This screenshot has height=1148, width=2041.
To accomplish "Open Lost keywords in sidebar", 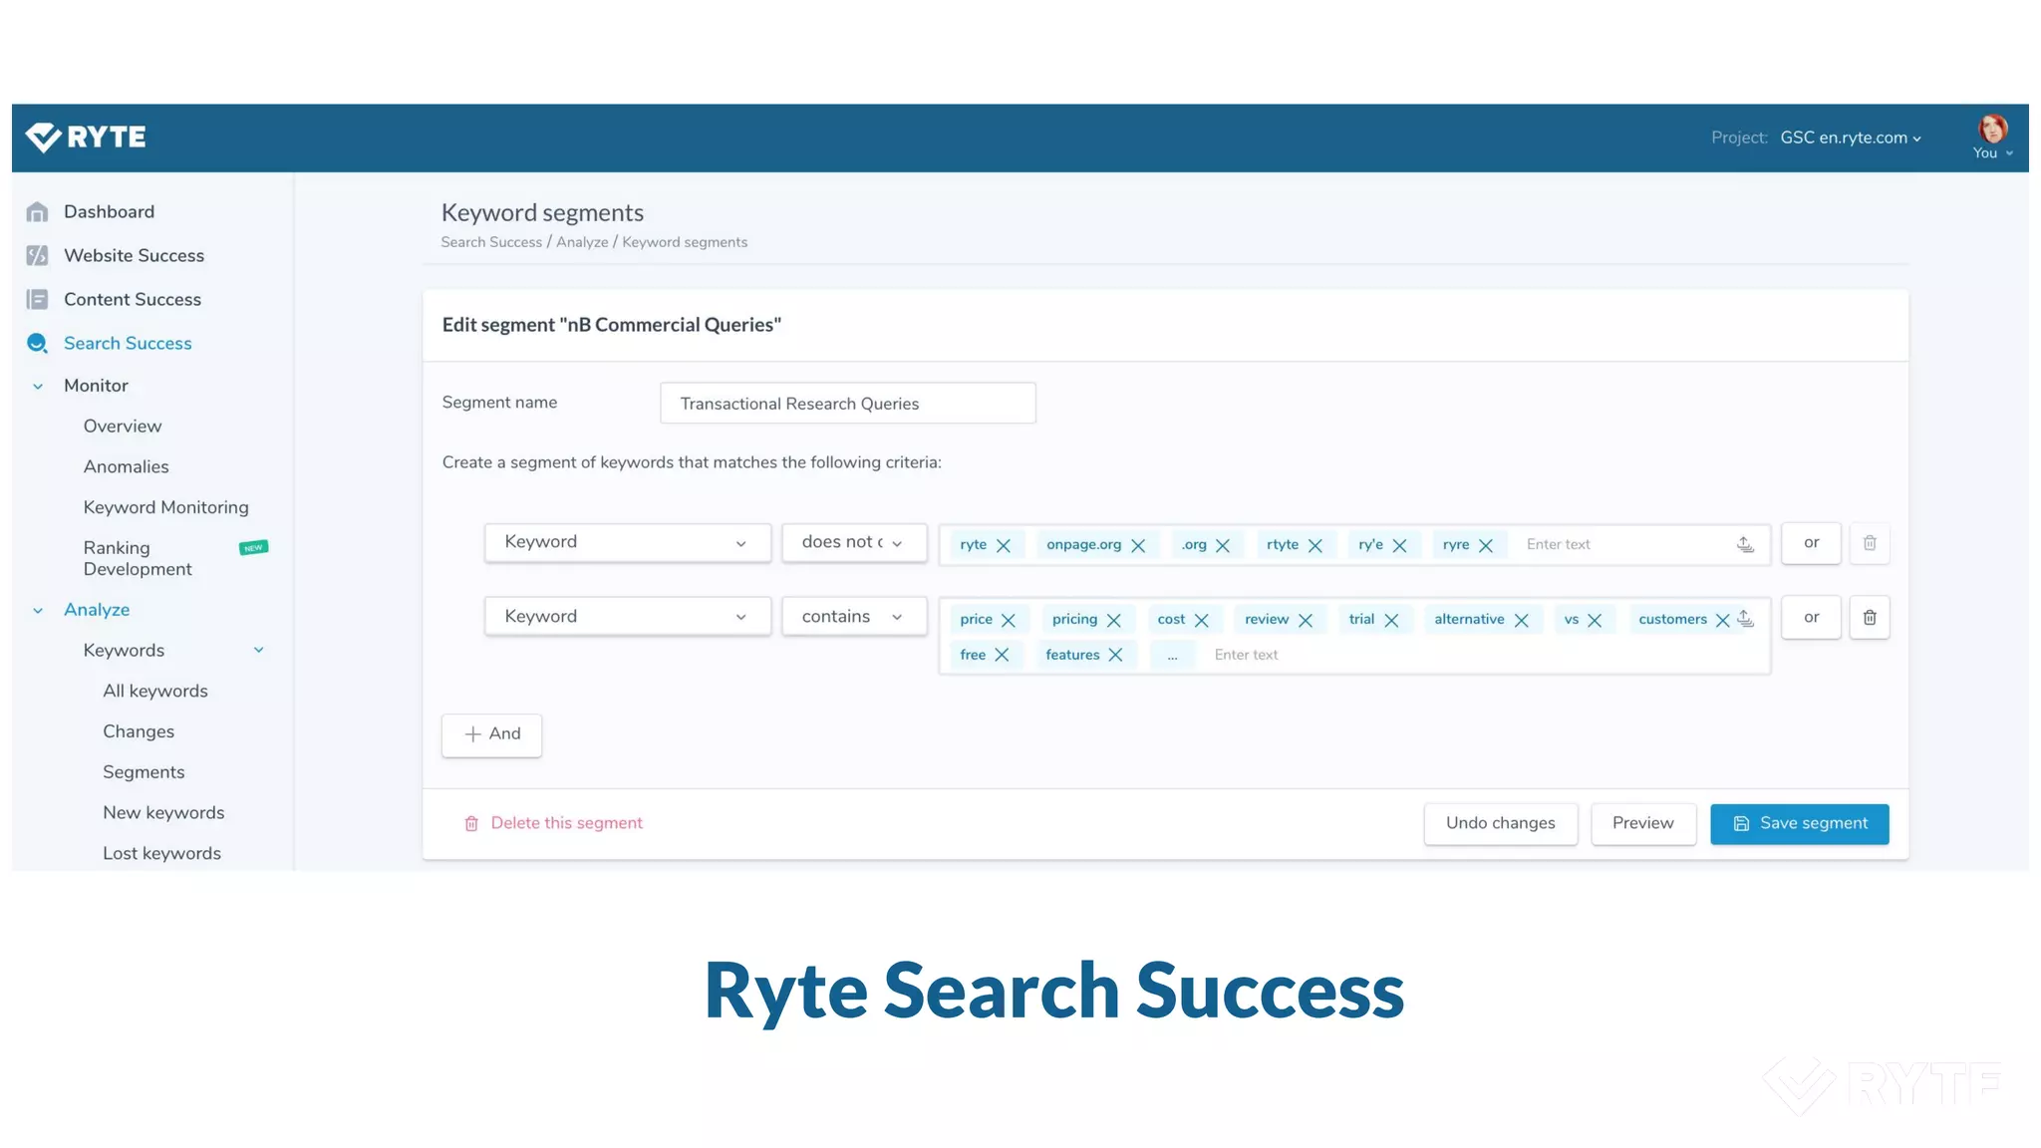I will 161,854.
